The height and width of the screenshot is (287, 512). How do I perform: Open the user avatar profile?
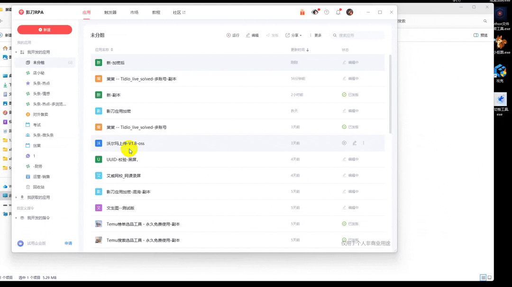(x=349, y=12)
